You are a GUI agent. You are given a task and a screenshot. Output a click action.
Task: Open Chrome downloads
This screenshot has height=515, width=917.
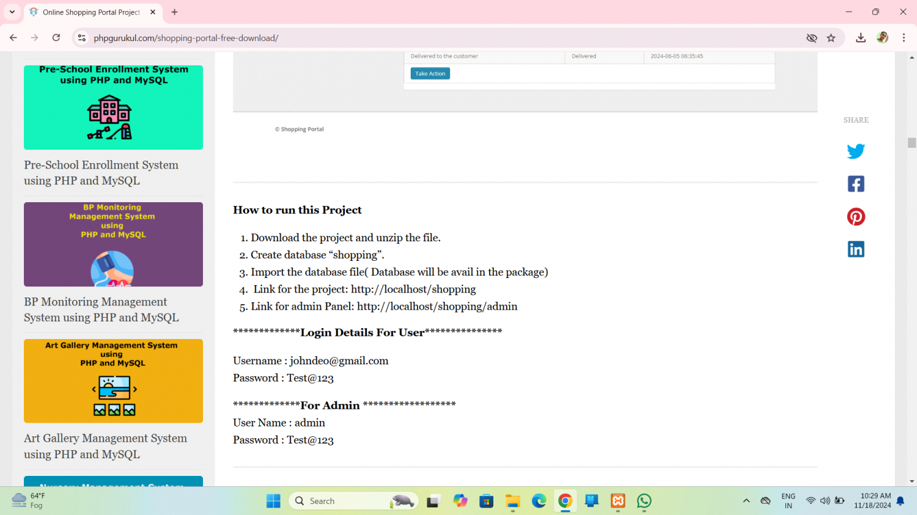[861, 38]
